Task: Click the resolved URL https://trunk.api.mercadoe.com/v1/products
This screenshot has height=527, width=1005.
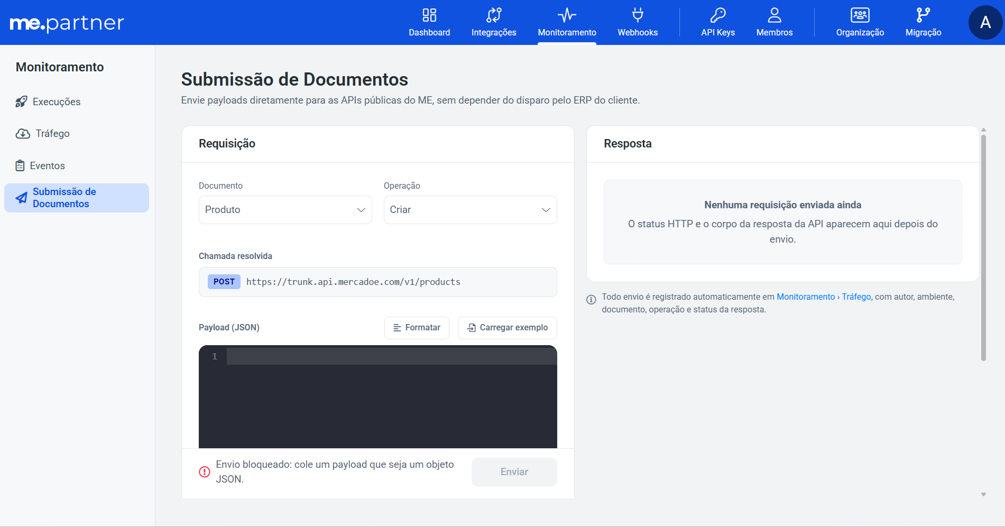Action: click(353, 282)
